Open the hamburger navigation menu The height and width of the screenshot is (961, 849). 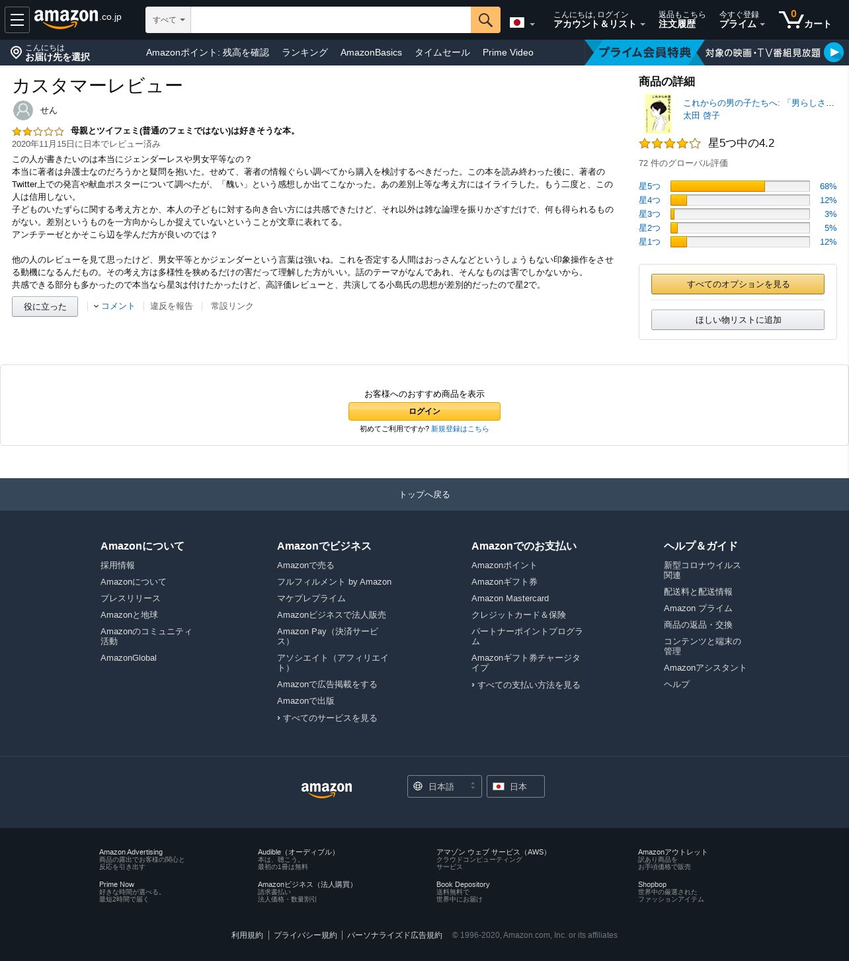17,20
